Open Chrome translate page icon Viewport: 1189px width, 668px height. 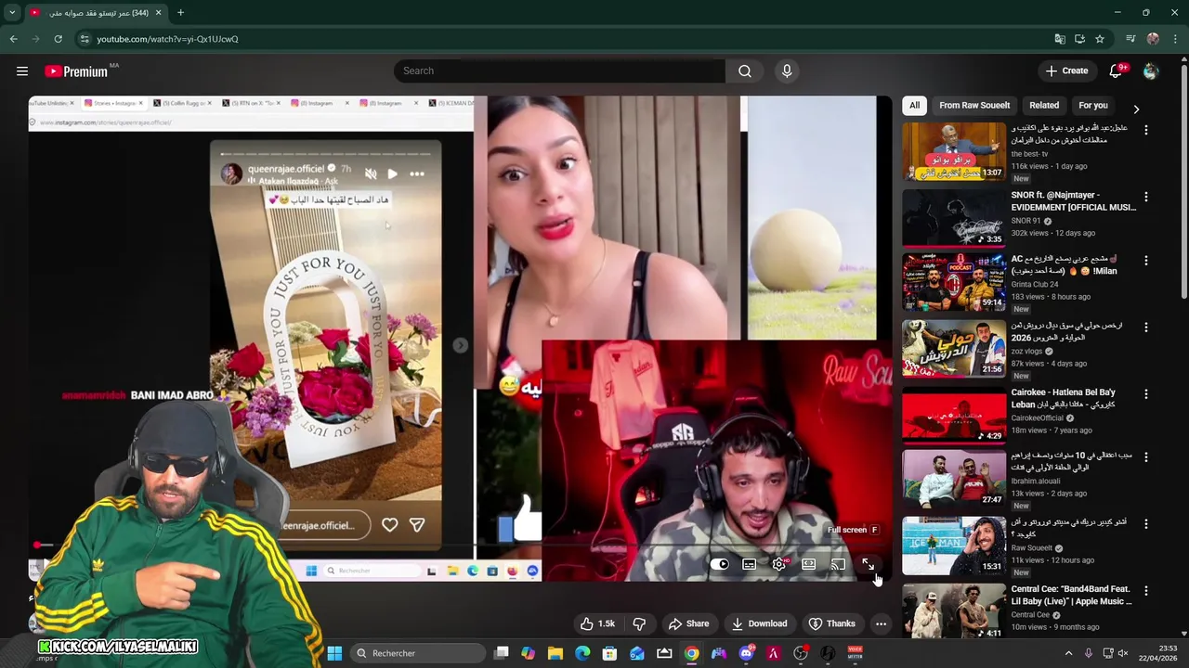click(1060, 39)
